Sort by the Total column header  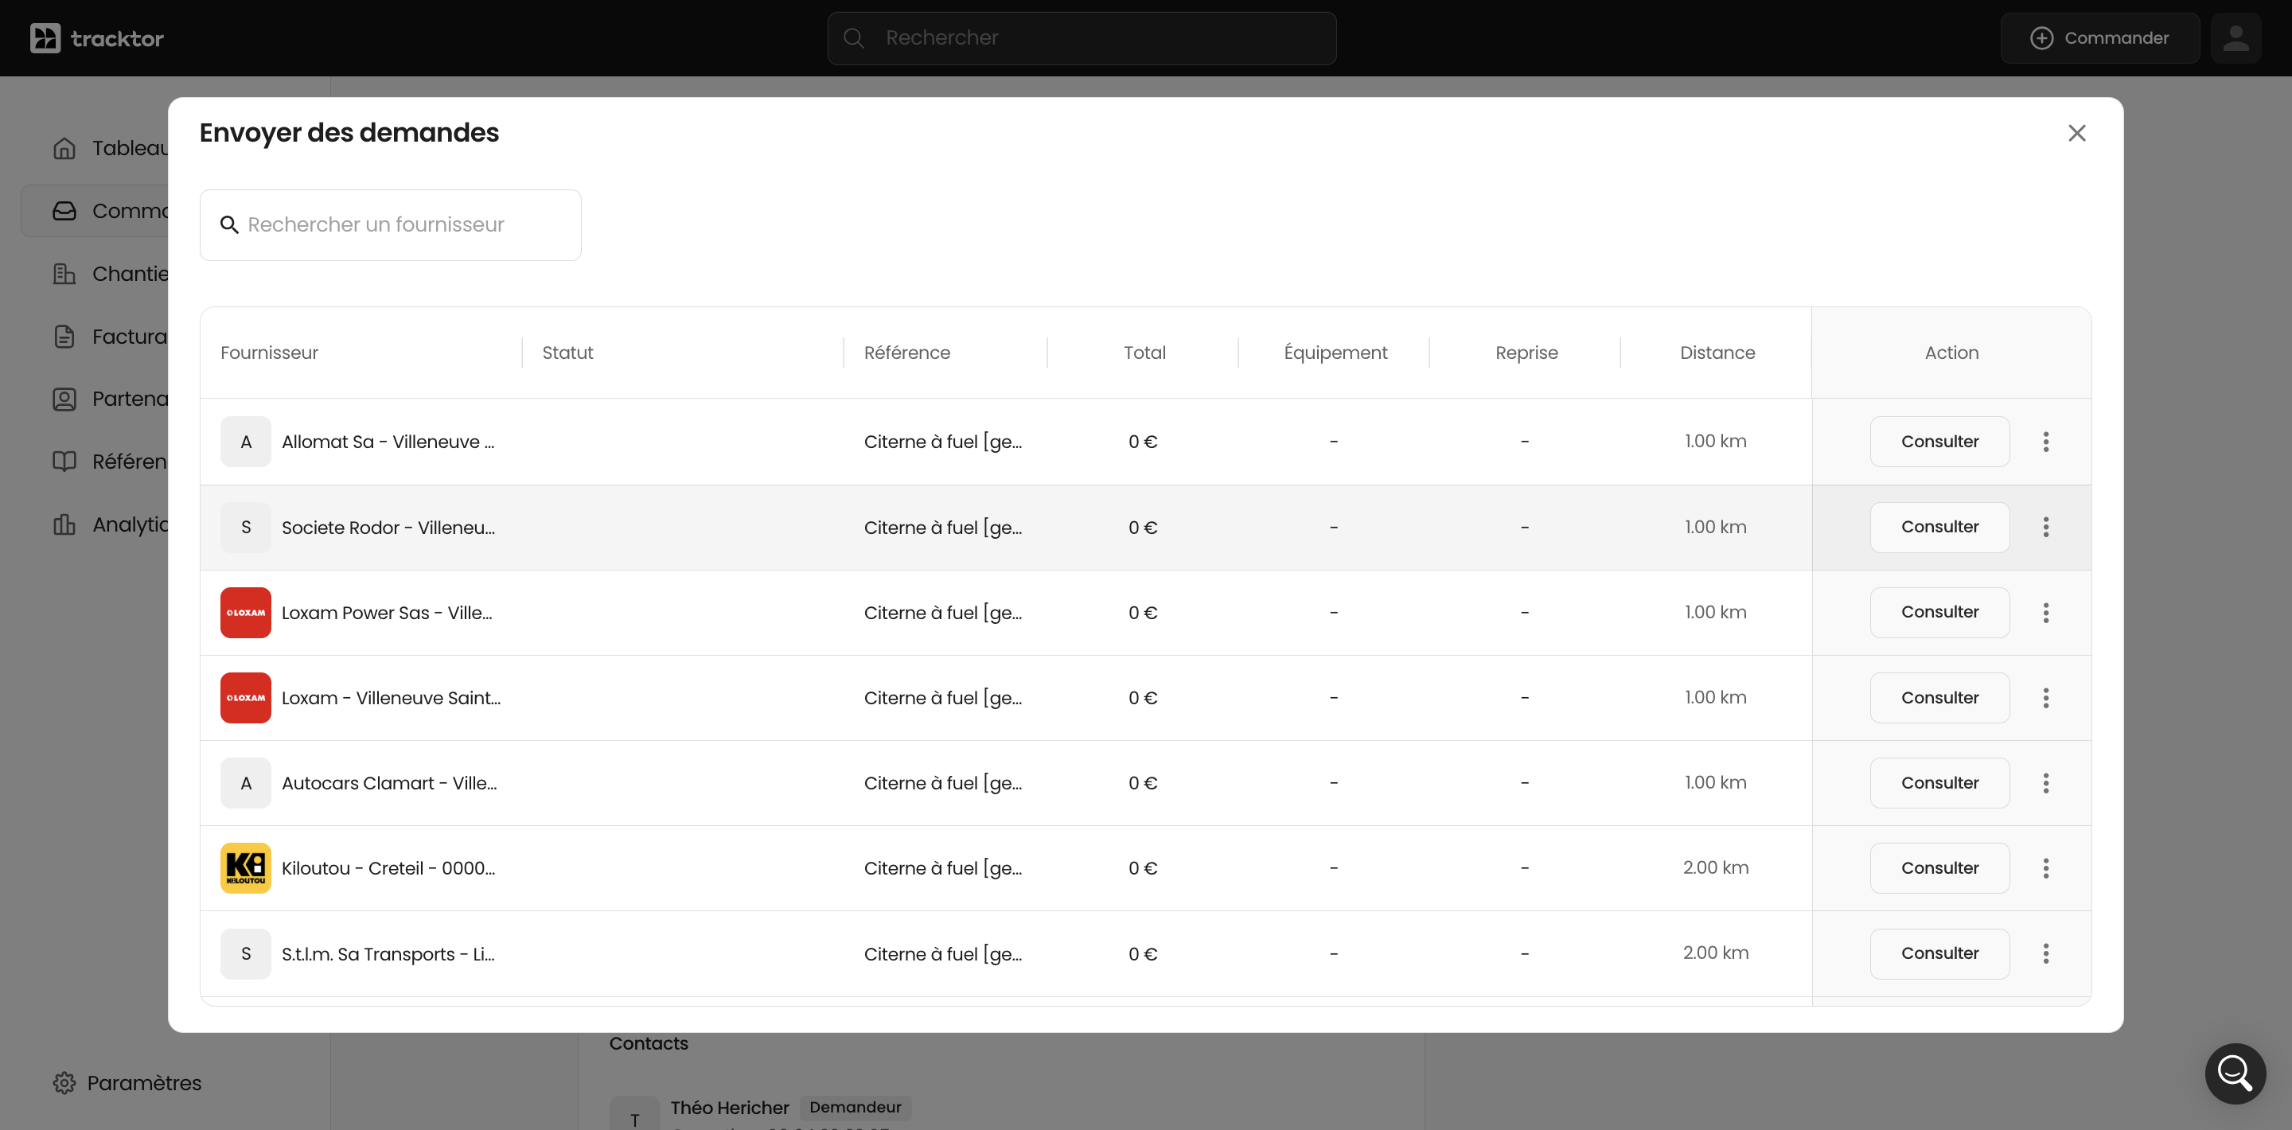(1144, 353)
